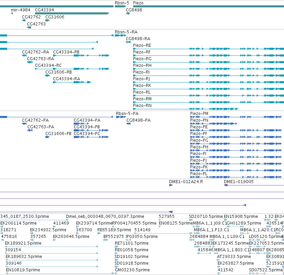
Task: Click the CG43394-PB protein label
Action: pos(87,127)
